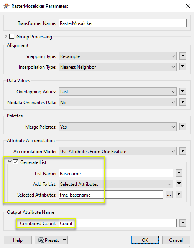Enable the Group Processing checkbox

click(12, 36)
